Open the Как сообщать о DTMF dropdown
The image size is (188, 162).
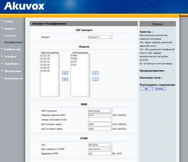pyautogui.click(x=100, y=149)
